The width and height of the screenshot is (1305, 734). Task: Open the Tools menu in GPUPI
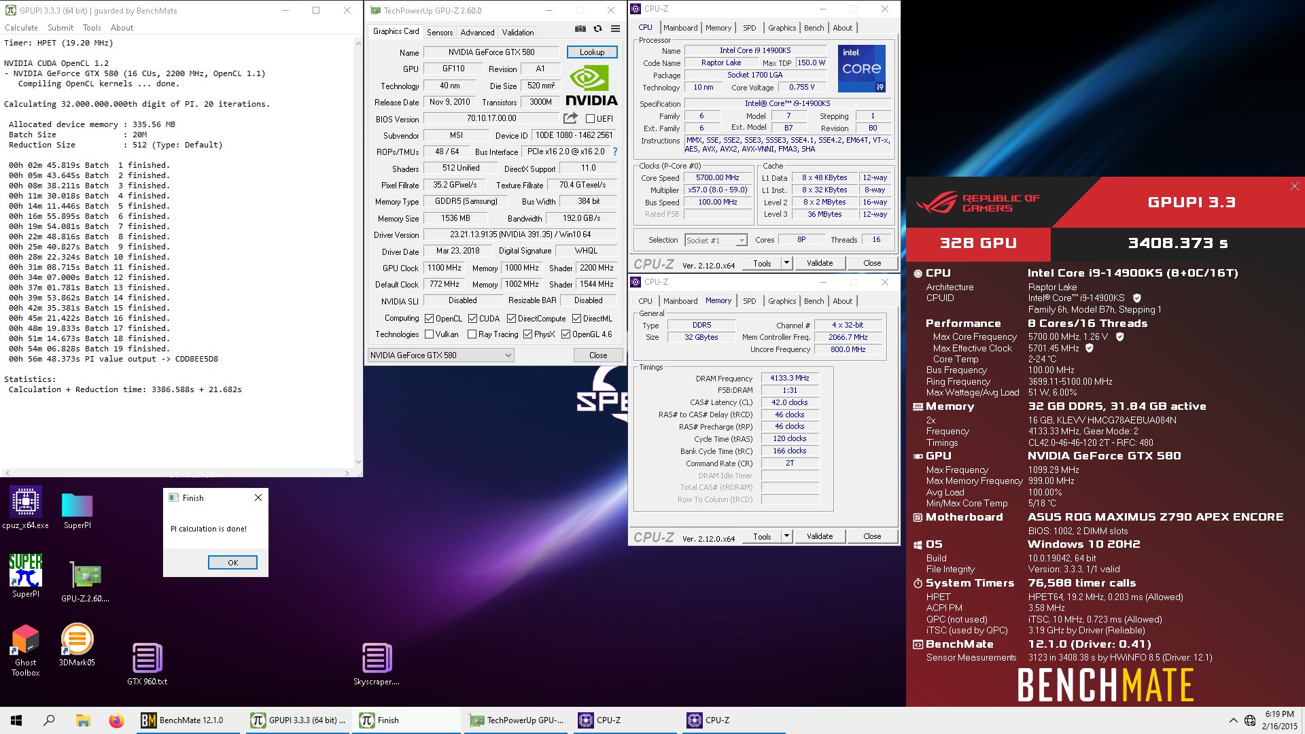pyautogui.click(x=92, y=28)
